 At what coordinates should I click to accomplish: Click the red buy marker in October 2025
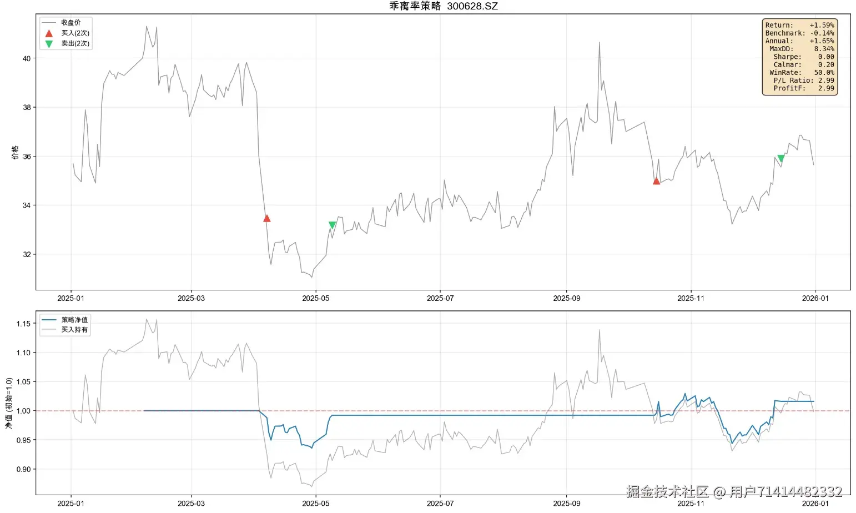656,180
